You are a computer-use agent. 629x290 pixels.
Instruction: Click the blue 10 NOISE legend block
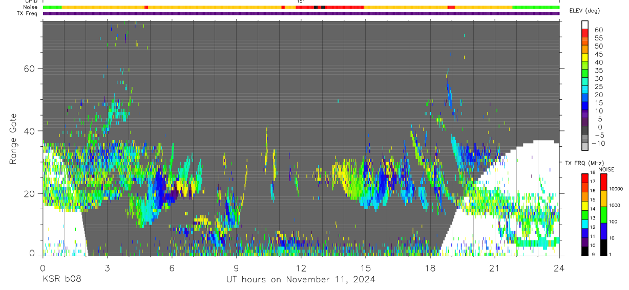point(603,231)
